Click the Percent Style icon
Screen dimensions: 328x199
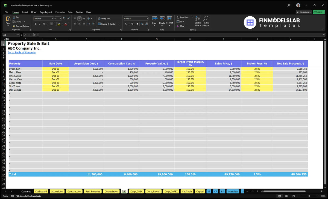[133, 24]
